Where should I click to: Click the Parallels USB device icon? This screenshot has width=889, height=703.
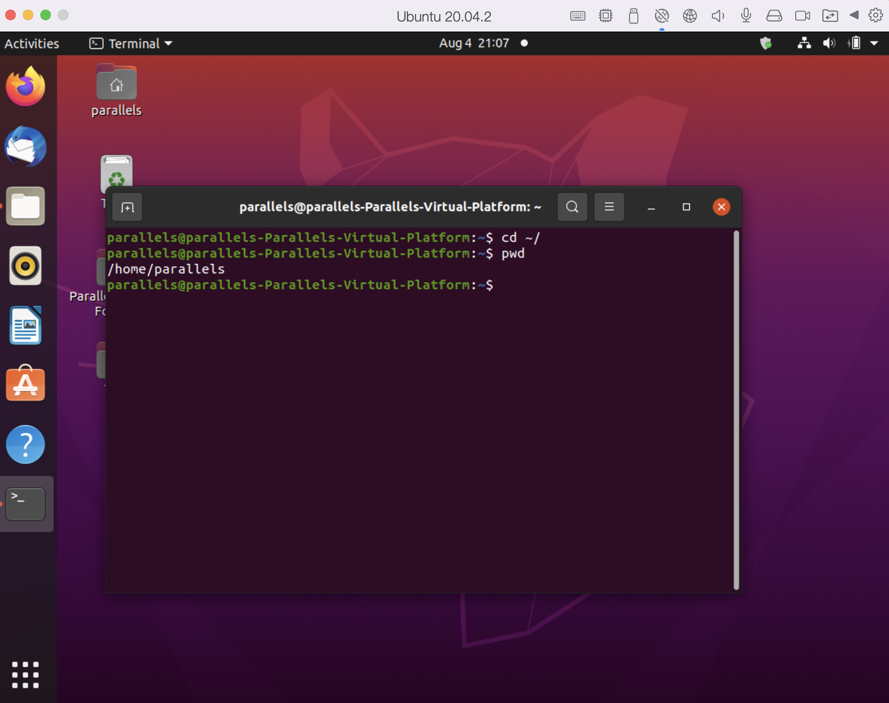tap(633, 16)
